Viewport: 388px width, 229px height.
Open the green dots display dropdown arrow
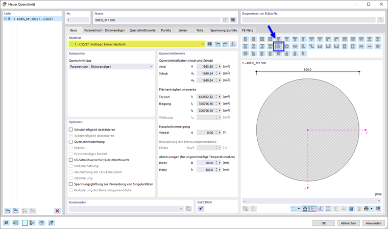299,209
